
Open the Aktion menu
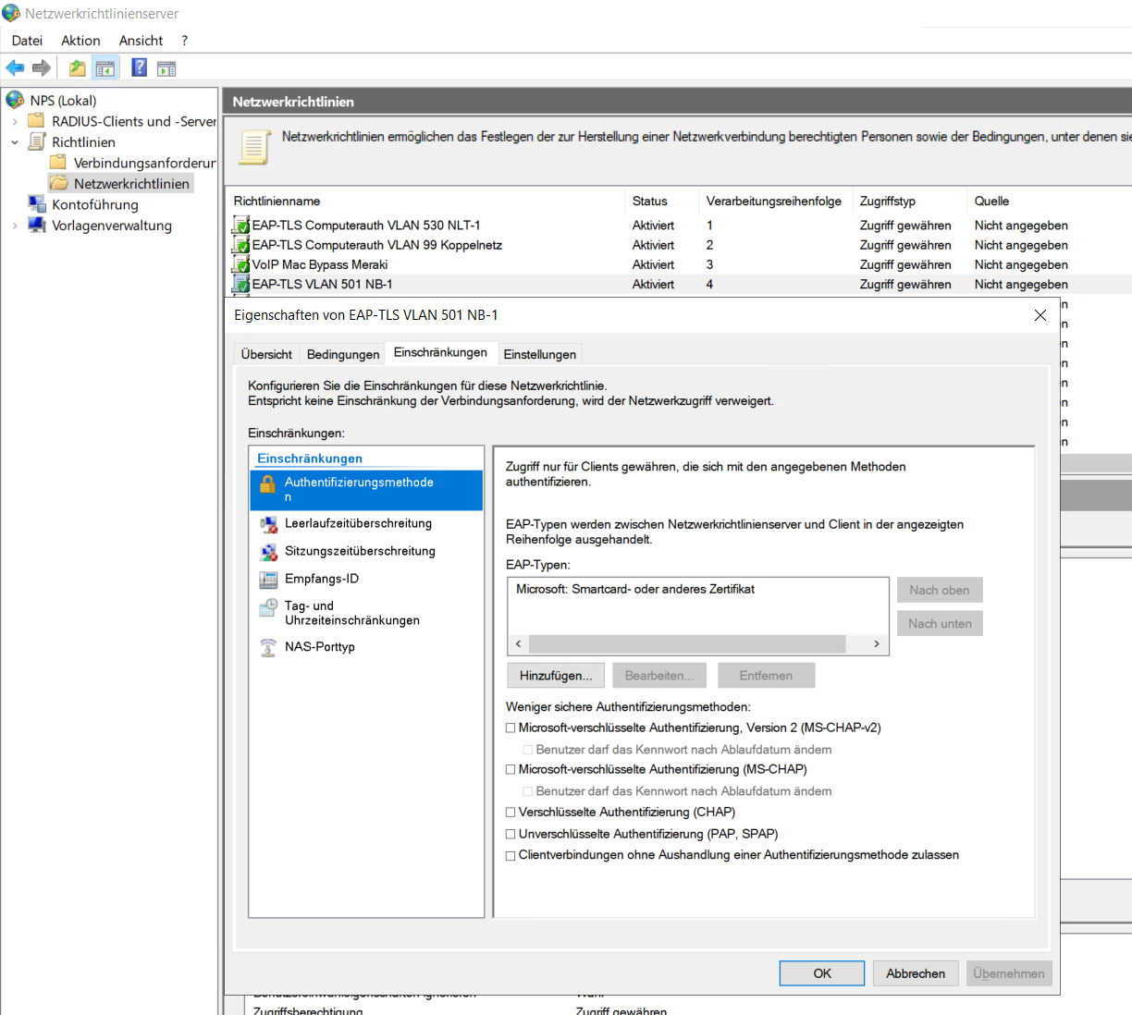(x=80, y=40)
